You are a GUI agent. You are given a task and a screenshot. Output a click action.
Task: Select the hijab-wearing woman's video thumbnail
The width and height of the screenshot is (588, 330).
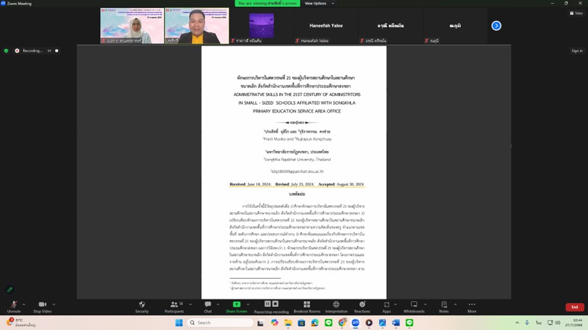tap(132, 26)
